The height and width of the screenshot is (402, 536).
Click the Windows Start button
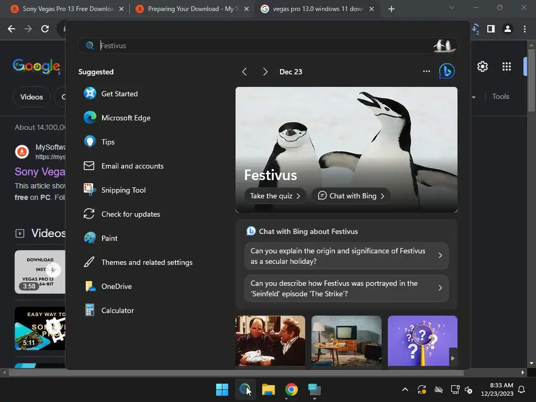(x=222, y=389)
